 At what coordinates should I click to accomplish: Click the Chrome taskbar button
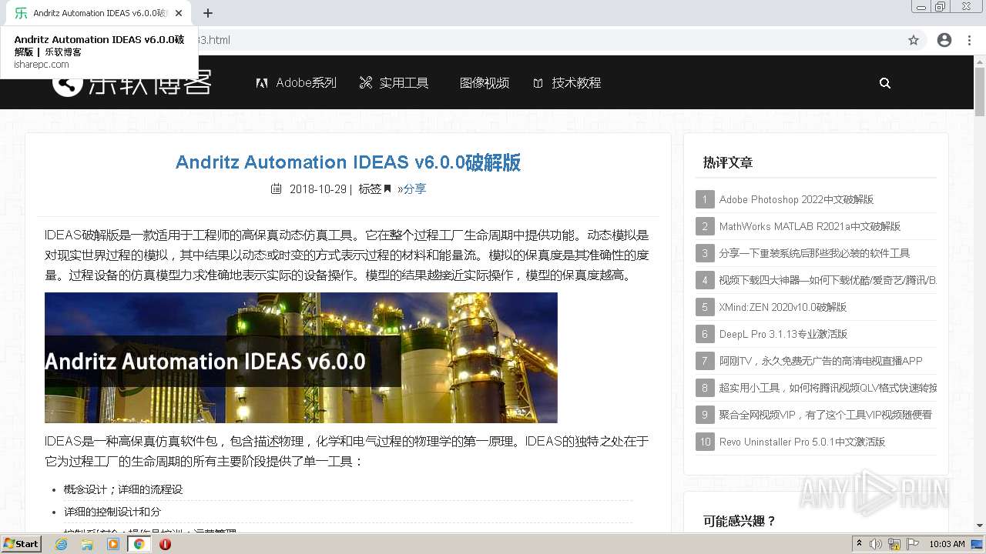tap(139, 544)
